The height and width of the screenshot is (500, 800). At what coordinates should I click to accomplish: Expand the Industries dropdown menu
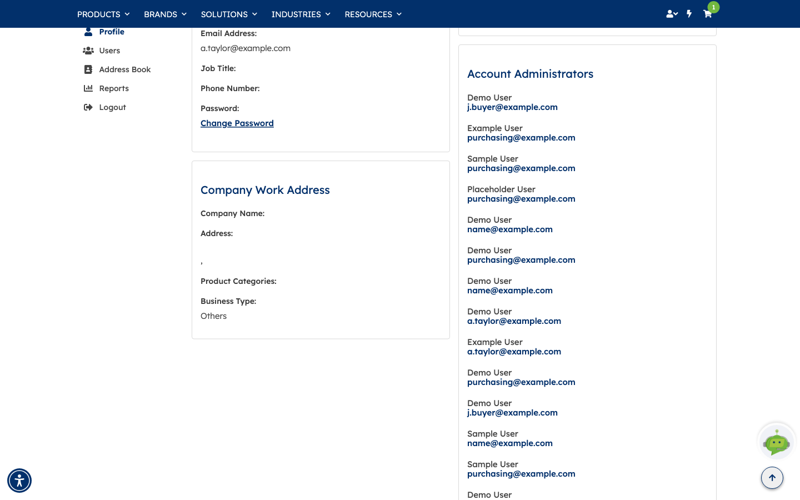(301, 14)
